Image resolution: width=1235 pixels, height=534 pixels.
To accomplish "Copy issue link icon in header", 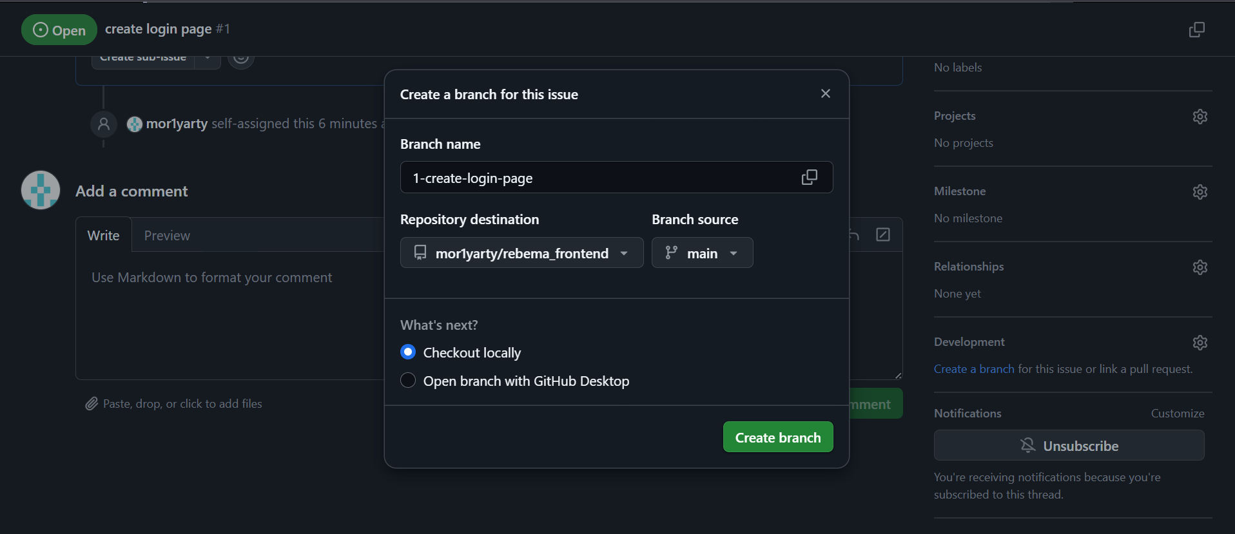I will pyautogui.click(x=1196, y=30).
